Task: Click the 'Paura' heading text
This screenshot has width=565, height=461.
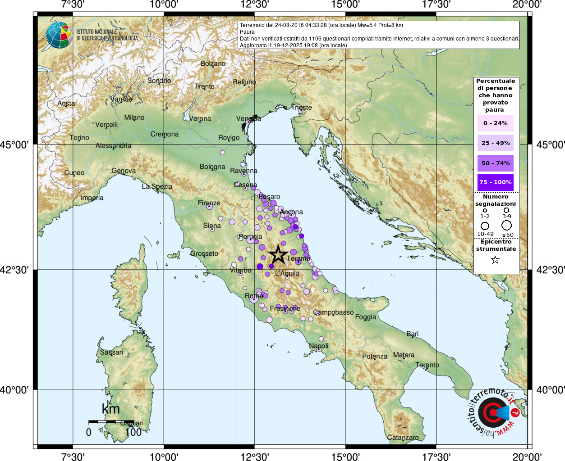Action: point(247,32)
